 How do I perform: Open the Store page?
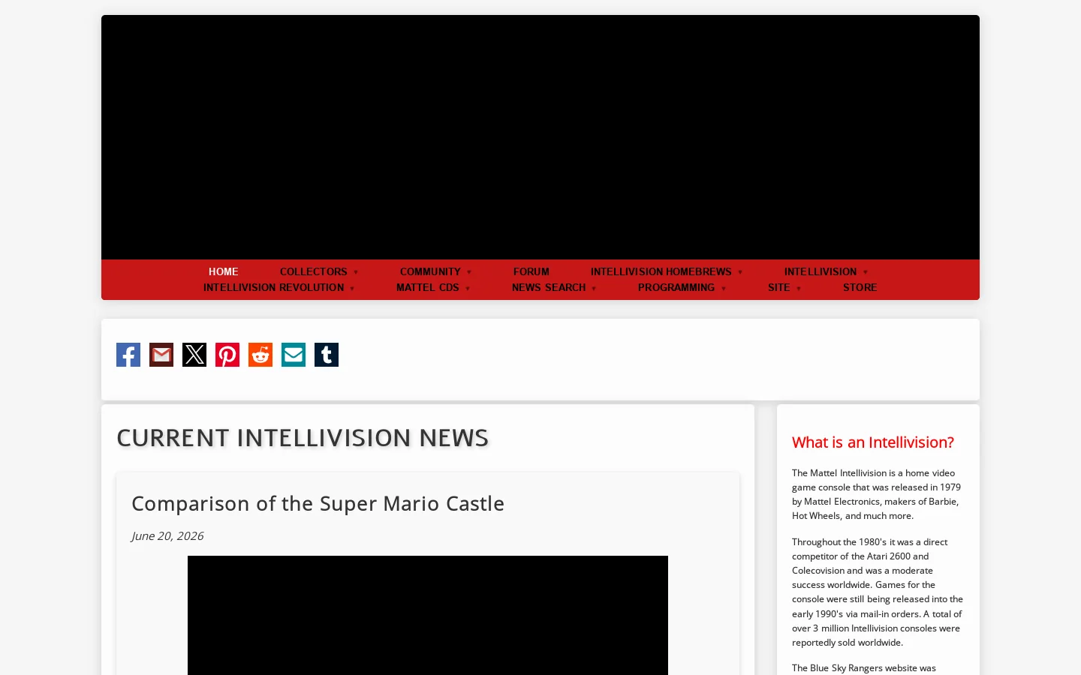tap(860, 287)
